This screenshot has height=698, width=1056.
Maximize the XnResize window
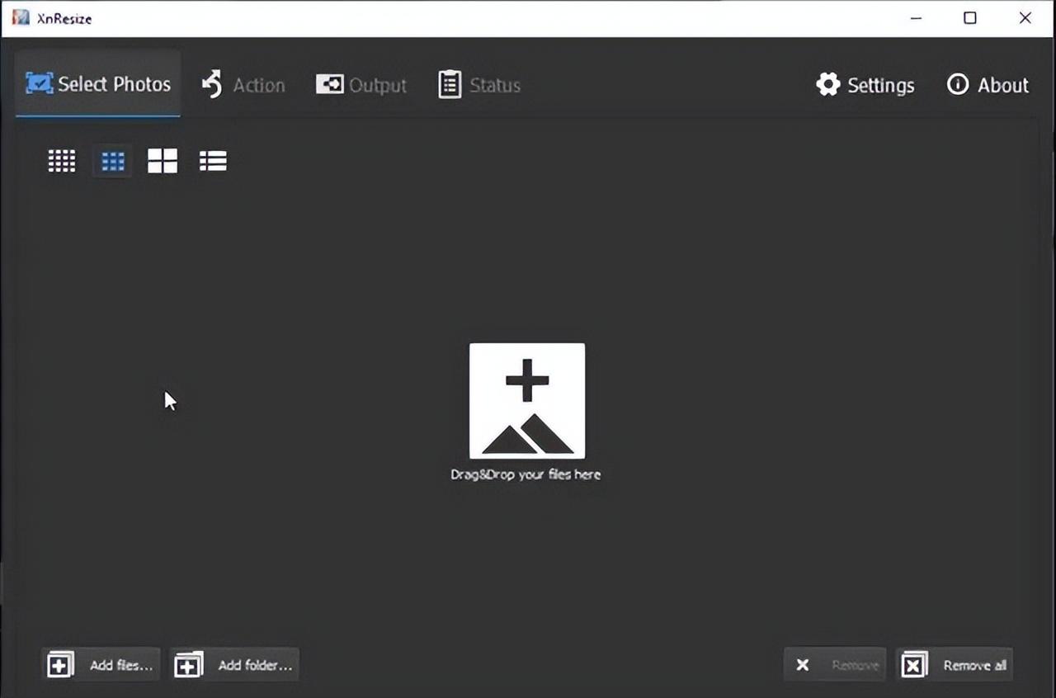(970, 18)
